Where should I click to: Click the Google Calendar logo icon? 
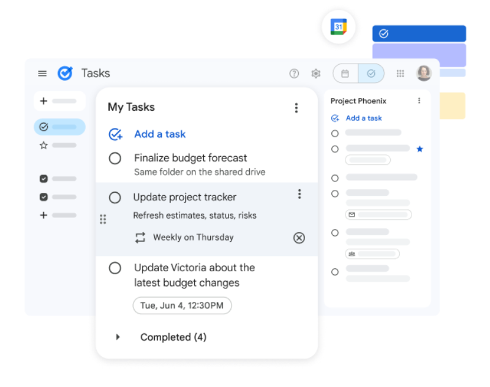(x=339, y=27)
